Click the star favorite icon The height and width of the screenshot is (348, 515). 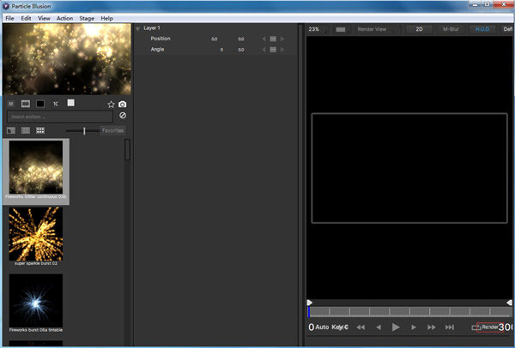tap(111, 104)
